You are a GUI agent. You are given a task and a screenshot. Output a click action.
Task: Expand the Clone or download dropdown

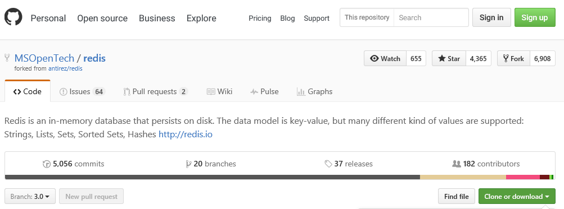pos(517,197)
